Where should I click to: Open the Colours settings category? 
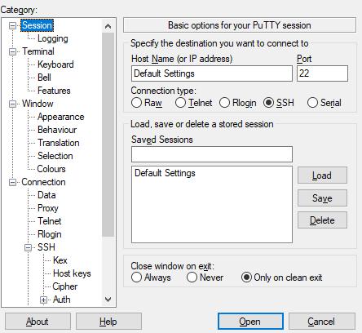pyautogui.click(x=51, y=169)
